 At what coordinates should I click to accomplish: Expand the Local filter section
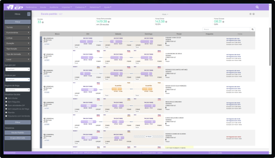(x=18, y=59)
